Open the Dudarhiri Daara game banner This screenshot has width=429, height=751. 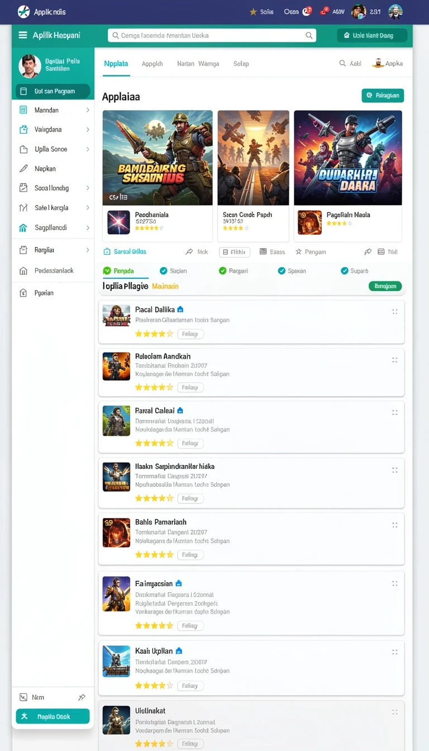coord(348,158)
